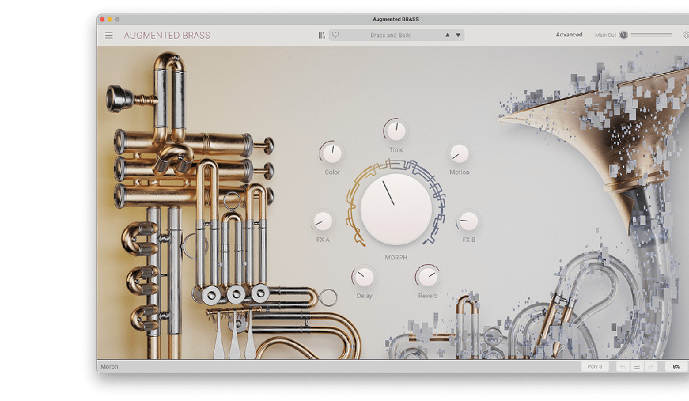689x401 pixels.
Task: Click the "Morph" status bar text
Action: tap(109, 366)
